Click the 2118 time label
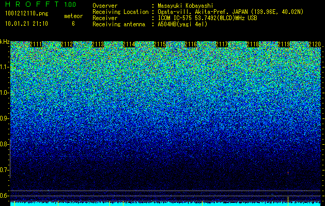Screen dimensions: 325x206 (253, 44)
